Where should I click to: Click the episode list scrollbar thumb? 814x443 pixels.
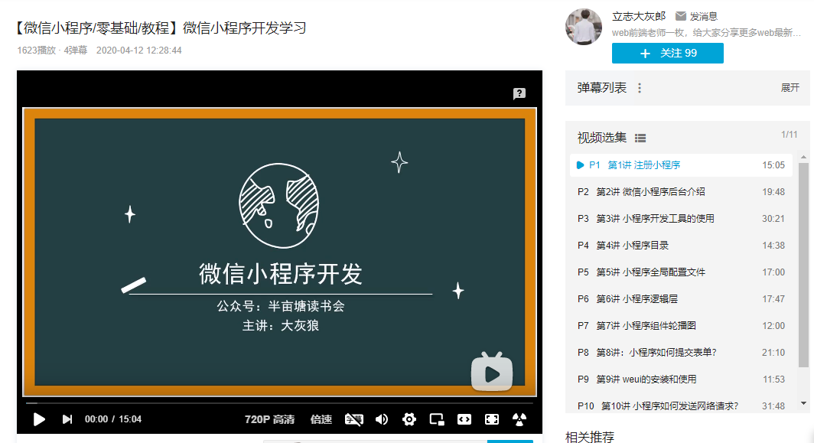[803, 265]
